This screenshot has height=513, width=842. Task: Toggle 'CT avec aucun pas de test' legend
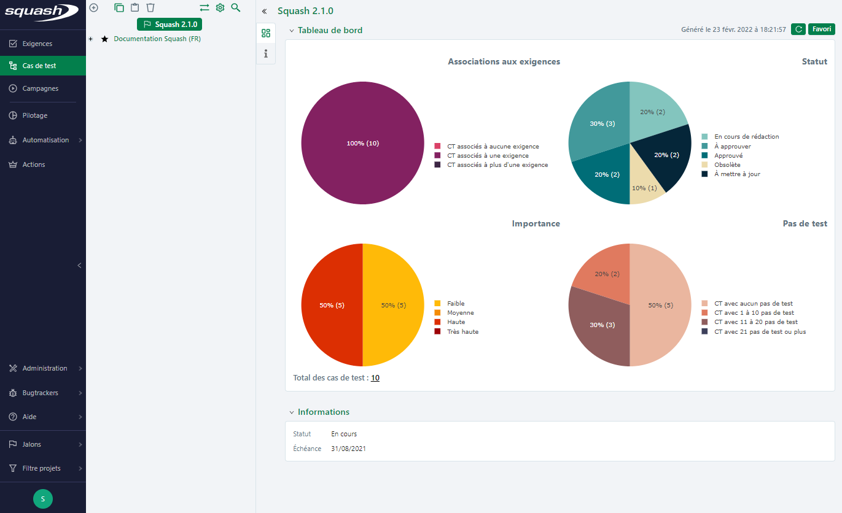pyautogui.click(x=753, y=304)
